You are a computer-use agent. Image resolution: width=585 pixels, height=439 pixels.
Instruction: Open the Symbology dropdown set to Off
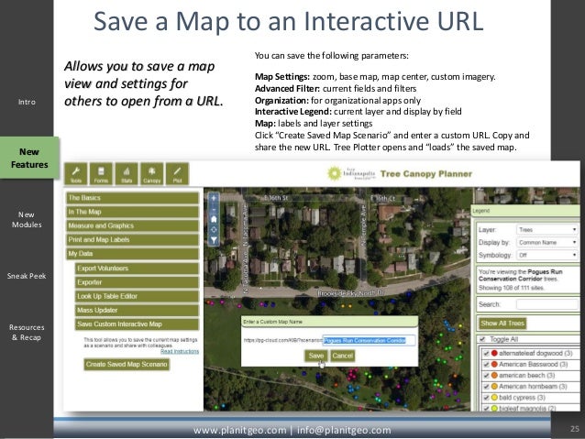pyautogui.click(x=546, y=255)
